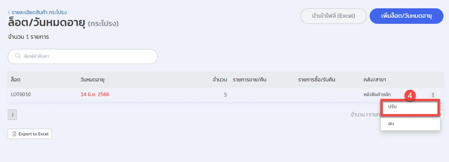Select the LOT0010 lot cell
The height and width of the screenshot is (162, 449).
[x=21, y=95]
